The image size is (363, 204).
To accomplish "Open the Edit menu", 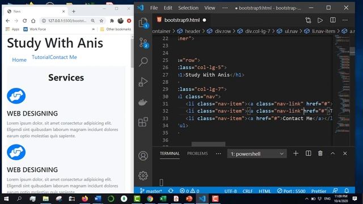I will pos(168,8).
